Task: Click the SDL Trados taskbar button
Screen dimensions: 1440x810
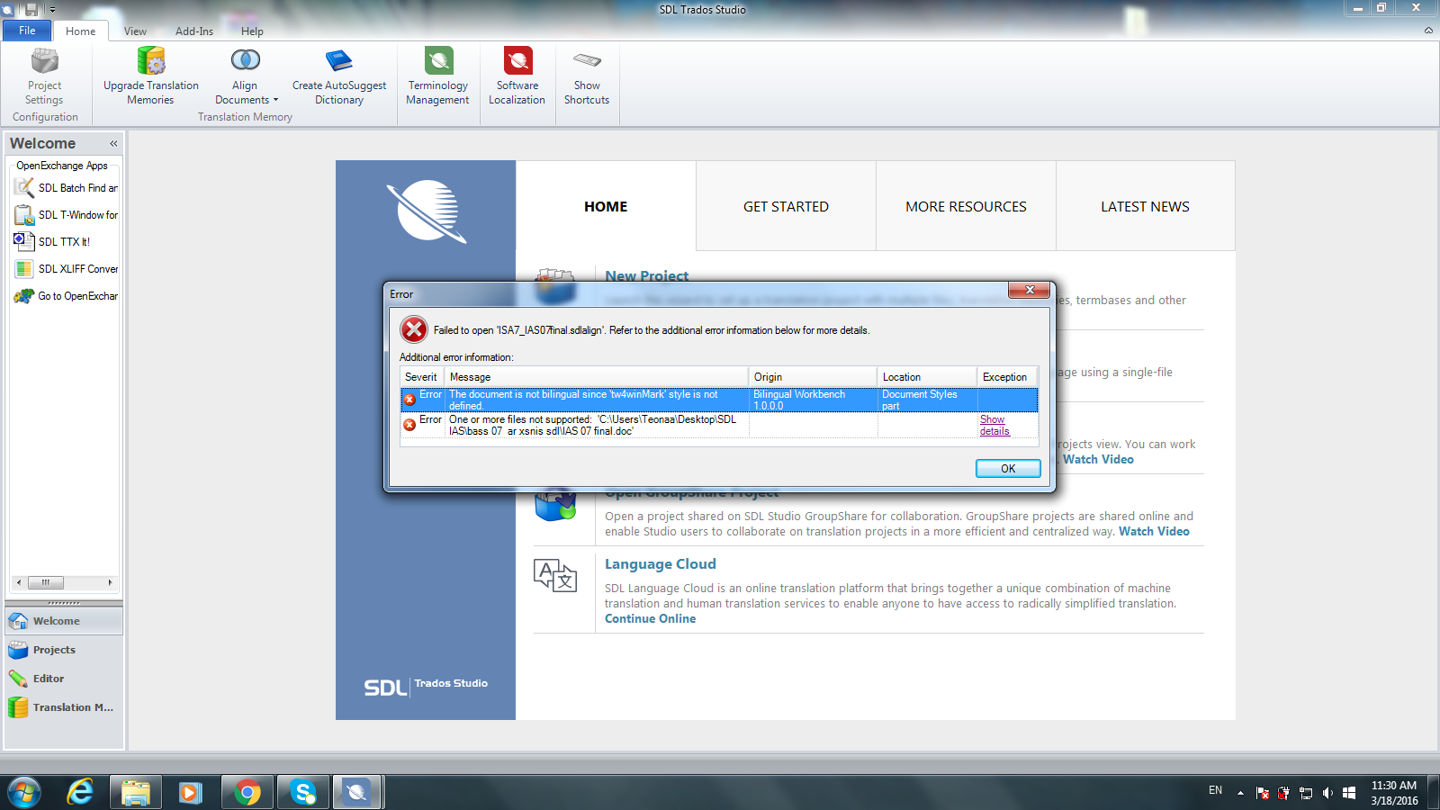Action: (x=358, y=793)
